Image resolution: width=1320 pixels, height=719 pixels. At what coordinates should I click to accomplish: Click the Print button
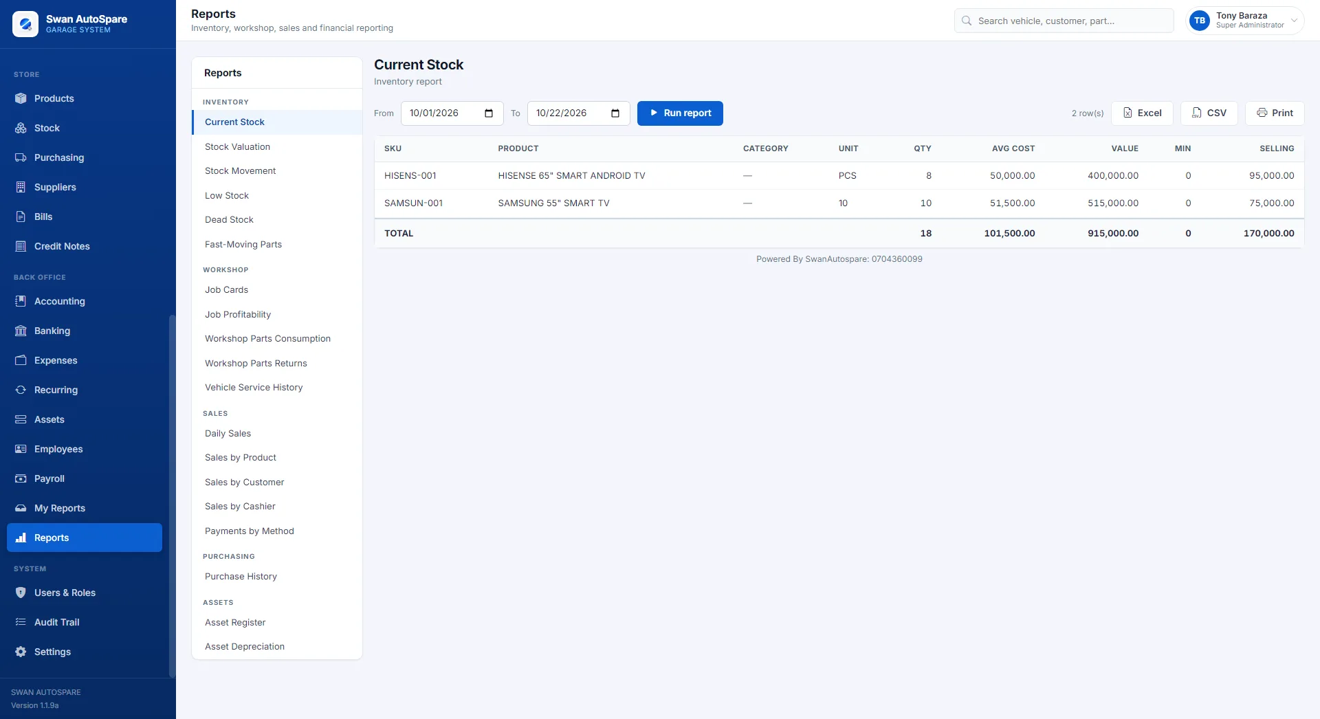[x=1275, y=113]
